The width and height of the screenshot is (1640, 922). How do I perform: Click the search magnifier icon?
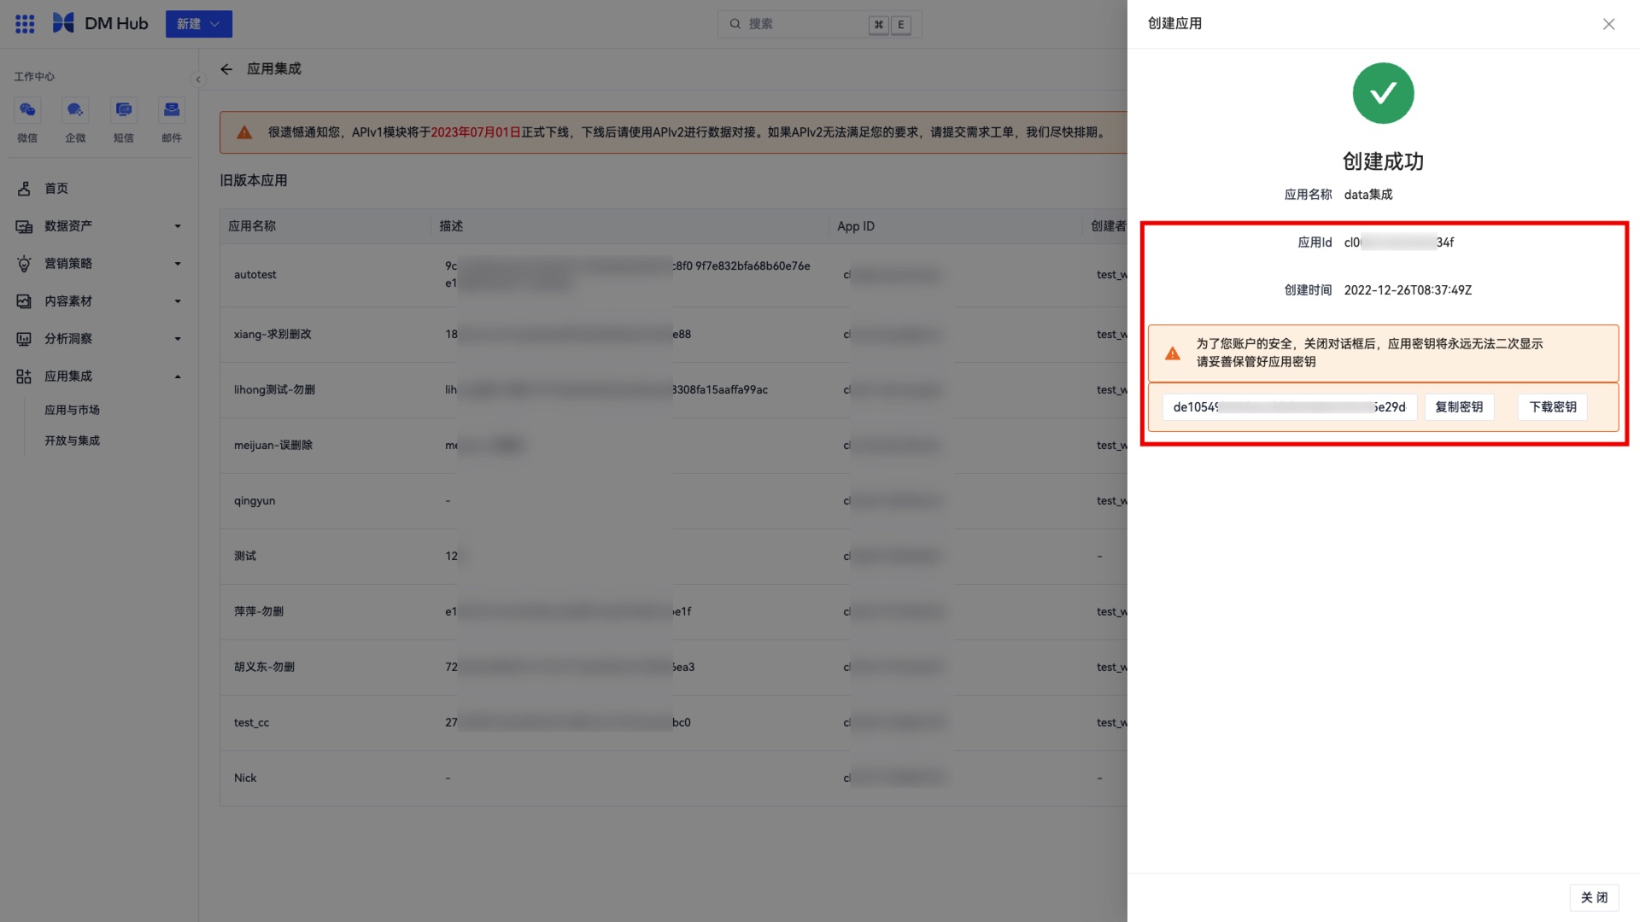[735, 24]
